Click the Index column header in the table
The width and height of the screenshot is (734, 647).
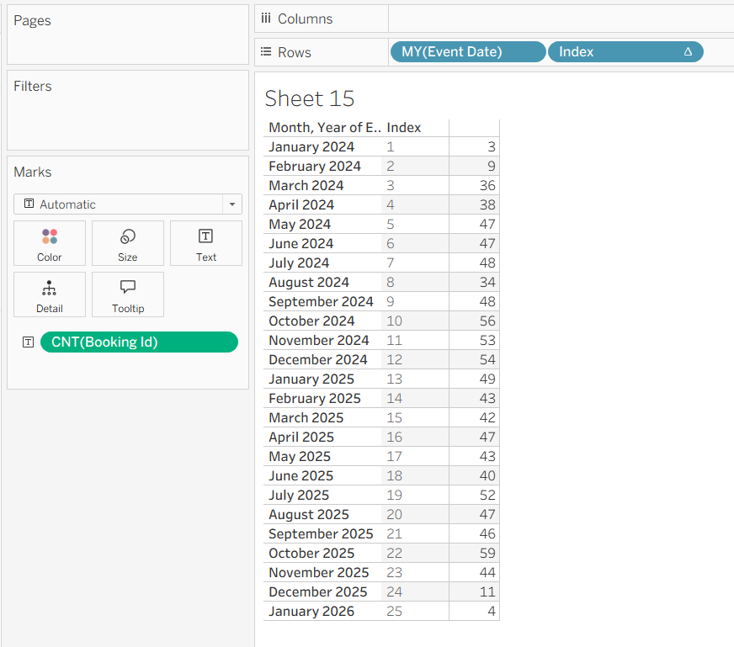point(404,128)
